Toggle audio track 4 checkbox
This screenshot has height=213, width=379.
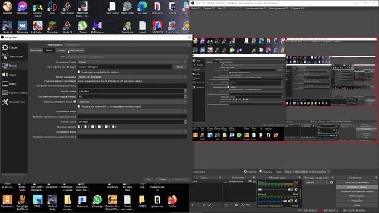click(99, 127)
